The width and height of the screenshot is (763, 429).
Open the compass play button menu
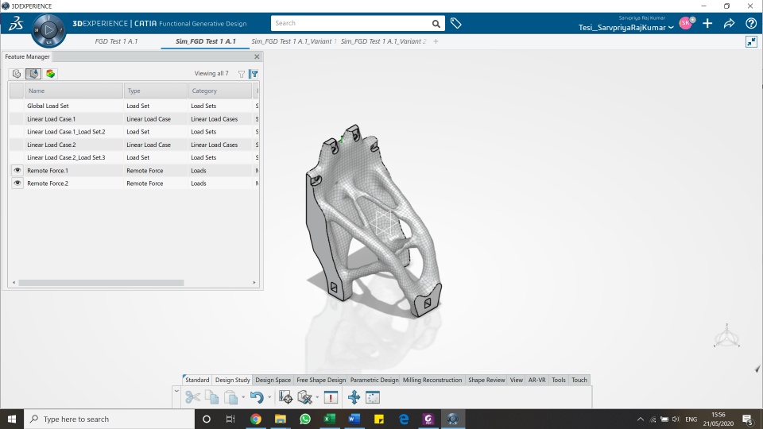coord(48,30)
